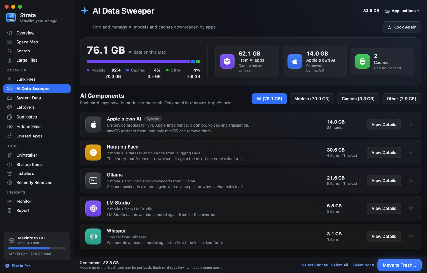Click Move to Trash button
Image resolution: width=427 pixels, height=273 pixels.
[400, 265]
